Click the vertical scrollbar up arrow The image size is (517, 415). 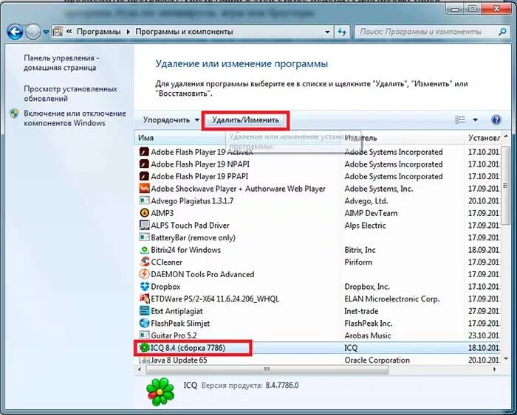click(506, 136)
